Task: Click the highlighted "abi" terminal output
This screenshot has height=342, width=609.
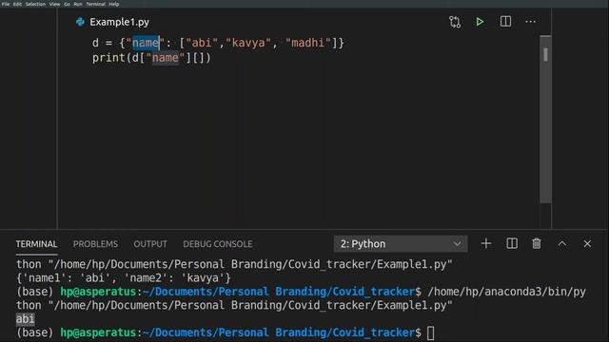Action: pyautogui.click(x=26, y=319)
